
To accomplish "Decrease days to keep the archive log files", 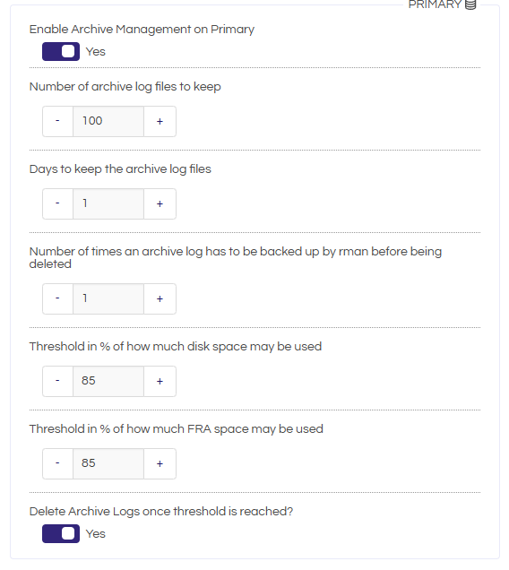I will point(58,204).
